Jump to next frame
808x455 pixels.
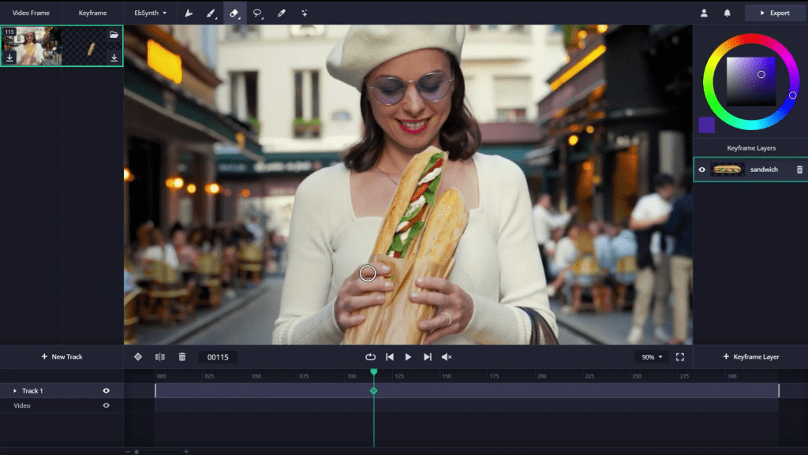click(427, 356)
